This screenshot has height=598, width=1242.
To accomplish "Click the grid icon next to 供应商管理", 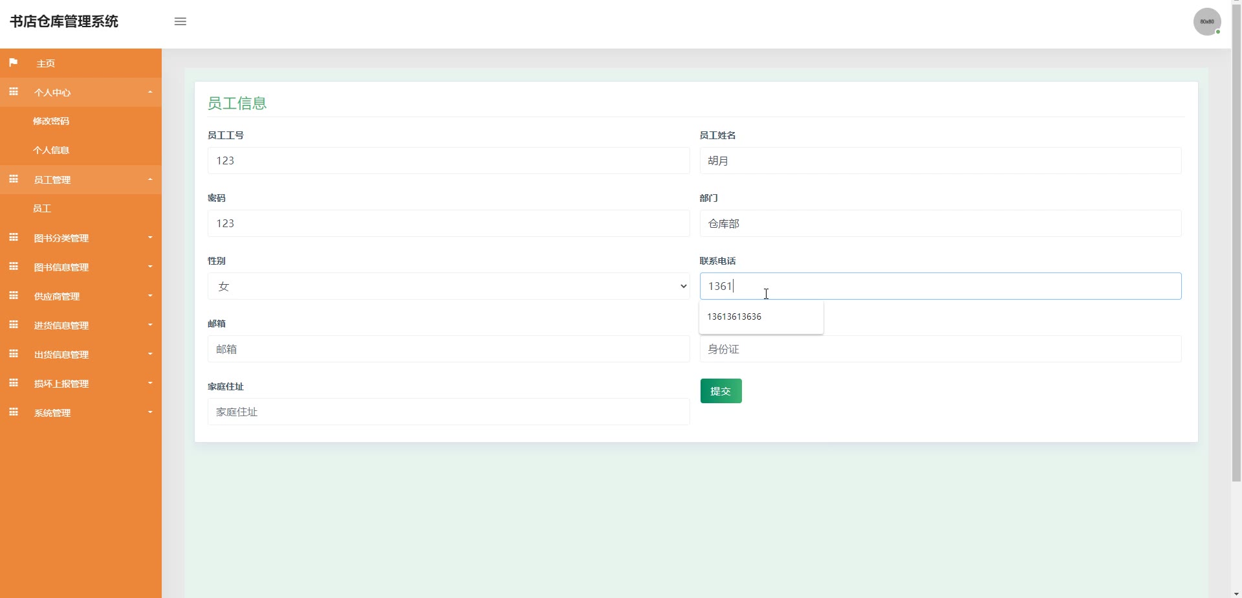I will click(x=14, y=295).
